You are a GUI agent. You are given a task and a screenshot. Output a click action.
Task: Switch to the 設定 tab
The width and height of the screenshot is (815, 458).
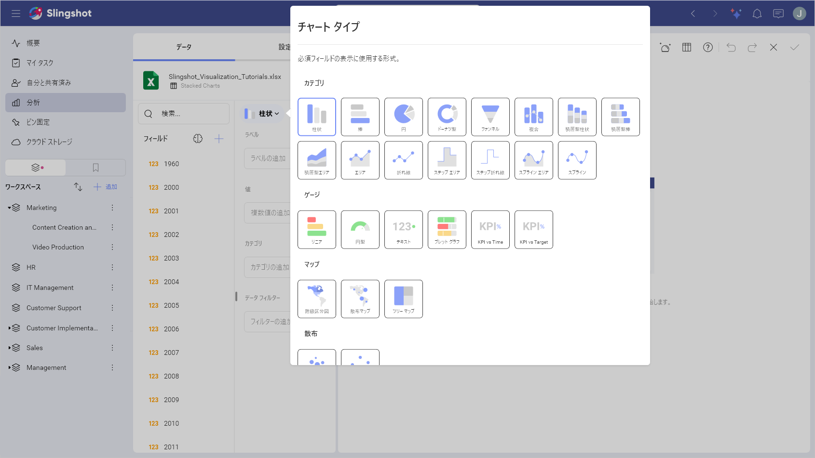point(285,47)
